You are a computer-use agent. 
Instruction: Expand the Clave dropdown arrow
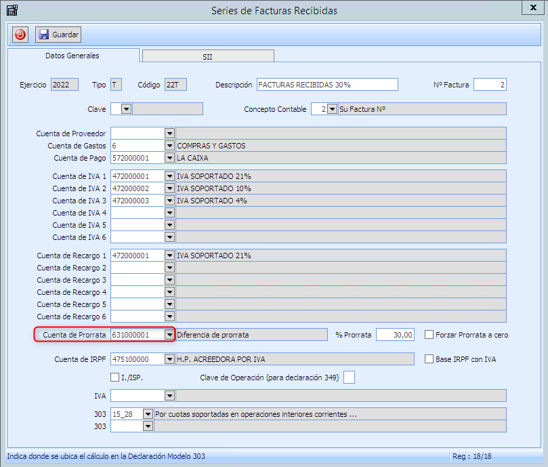coord(126,109)
